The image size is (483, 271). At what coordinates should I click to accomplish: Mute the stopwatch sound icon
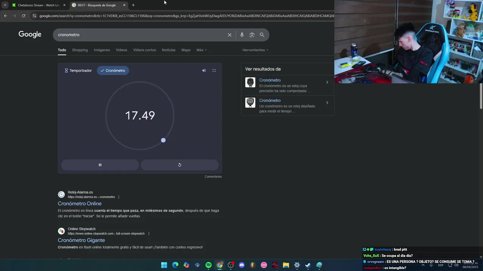204,70
